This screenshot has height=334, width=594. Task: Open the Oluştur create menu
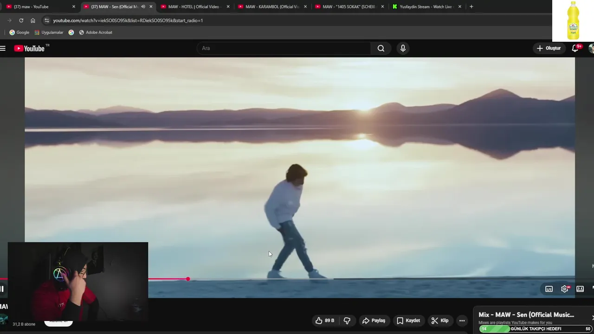click(x=549, y=48)
